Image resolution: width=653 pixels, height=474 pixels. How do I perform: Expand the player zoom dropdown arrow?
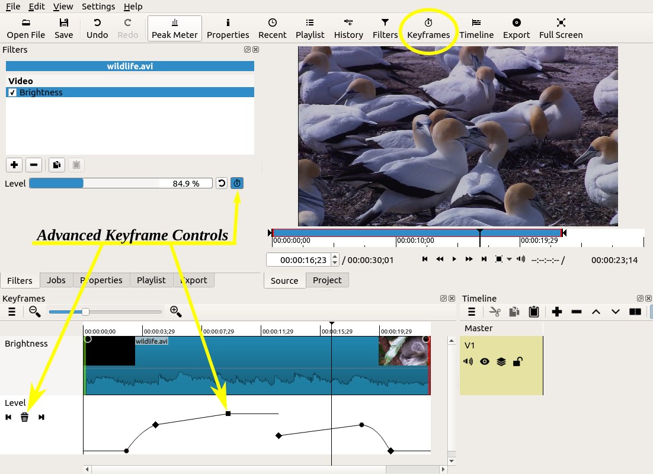coord(509,260)
